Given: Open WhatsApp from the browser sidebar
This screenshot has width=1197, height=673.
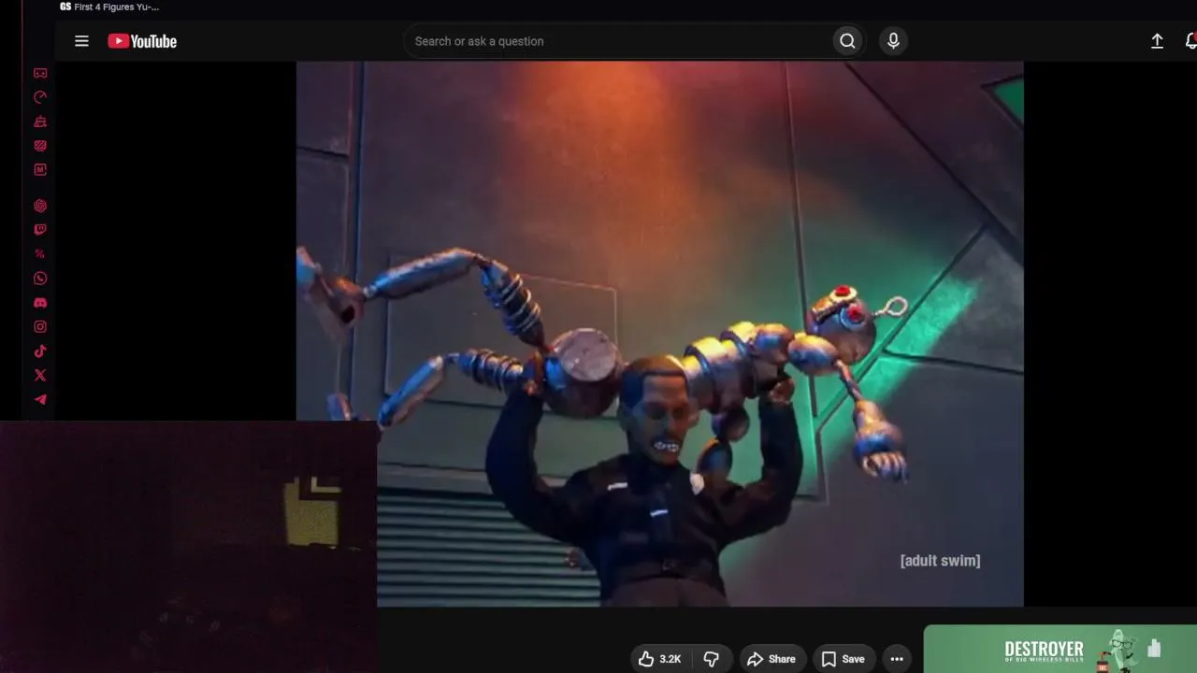Looking at the screenshot, I should coord(40,279).
